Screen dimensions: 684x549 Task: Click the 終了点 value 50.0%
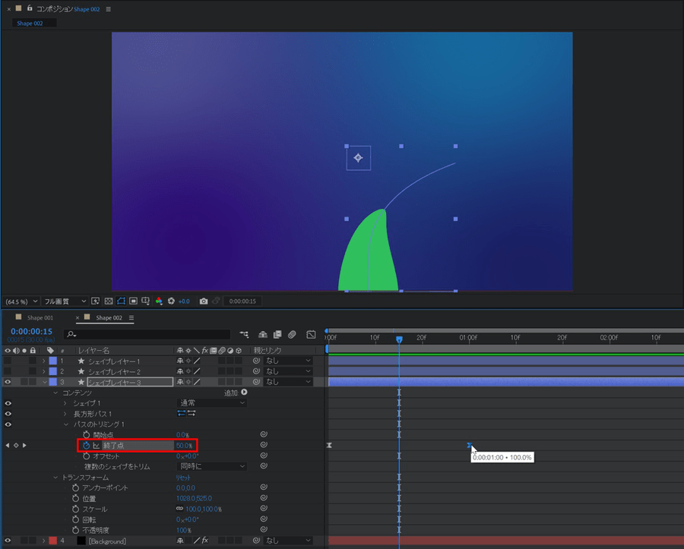(x=184, y=445)
